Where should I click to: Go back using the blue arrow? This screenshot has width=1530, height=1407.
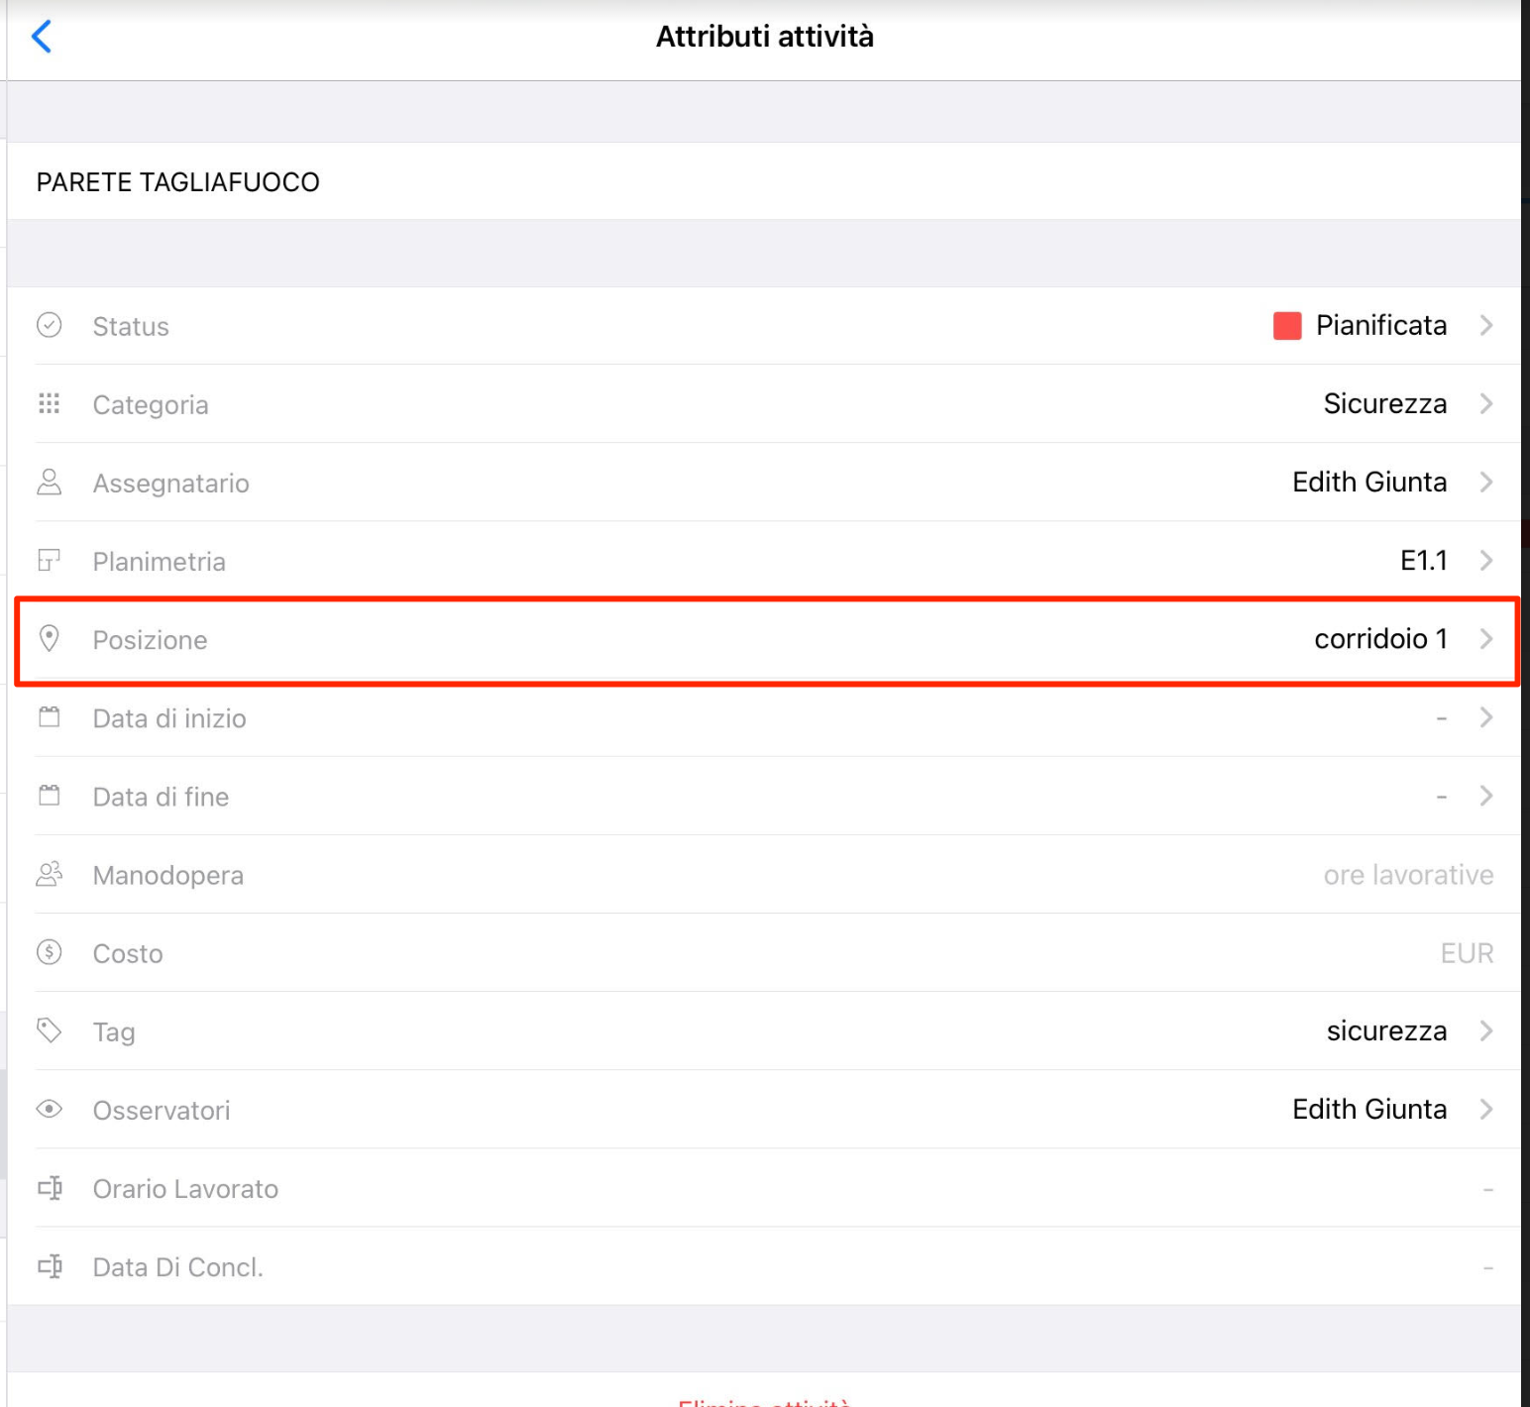click(x=42, y=37)
